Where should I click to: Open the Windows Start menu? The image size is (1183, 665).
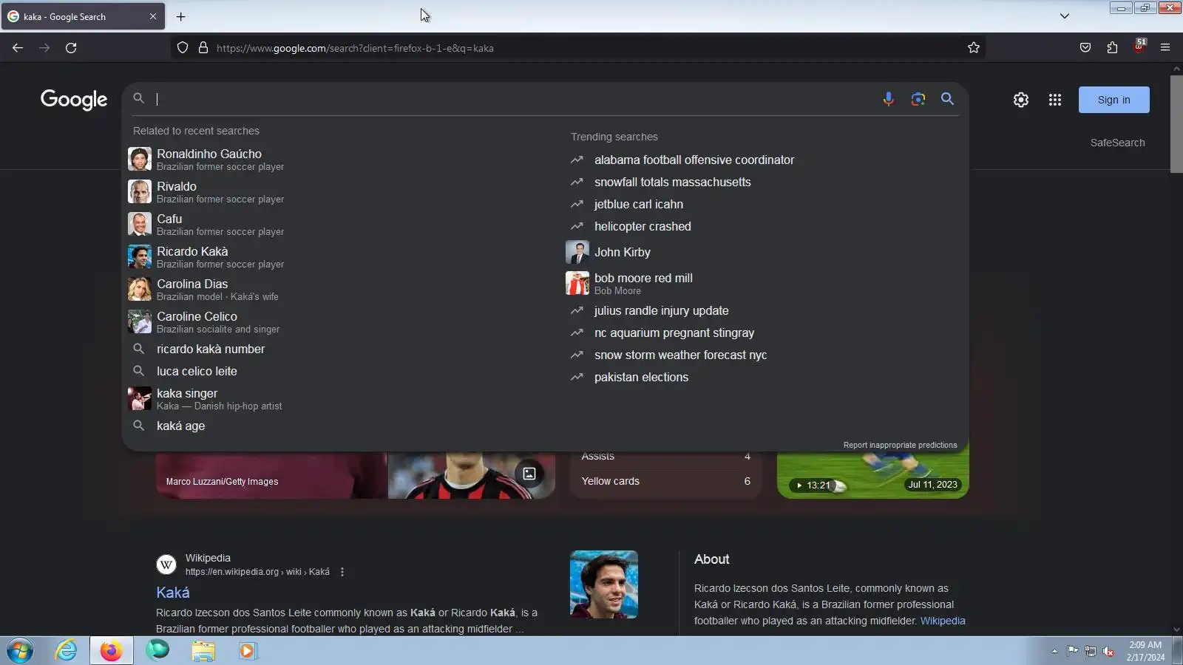20,651
